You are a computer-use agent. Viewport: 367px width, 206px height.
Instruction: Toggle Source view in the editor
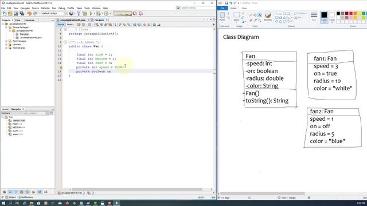pos(61,25)
